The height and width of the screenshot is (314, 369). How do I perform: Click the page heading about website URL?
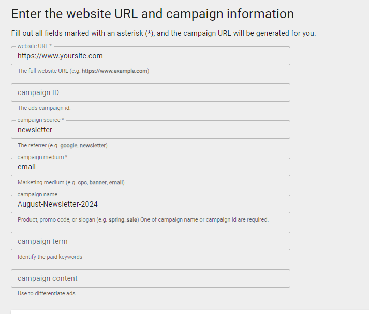[152, 14]
